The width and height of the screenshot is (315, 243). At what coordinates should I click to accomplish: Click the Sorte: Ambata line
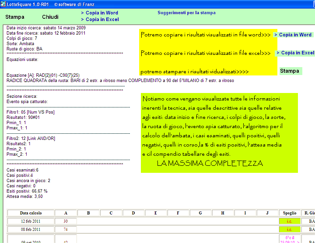tap(20, 43)
